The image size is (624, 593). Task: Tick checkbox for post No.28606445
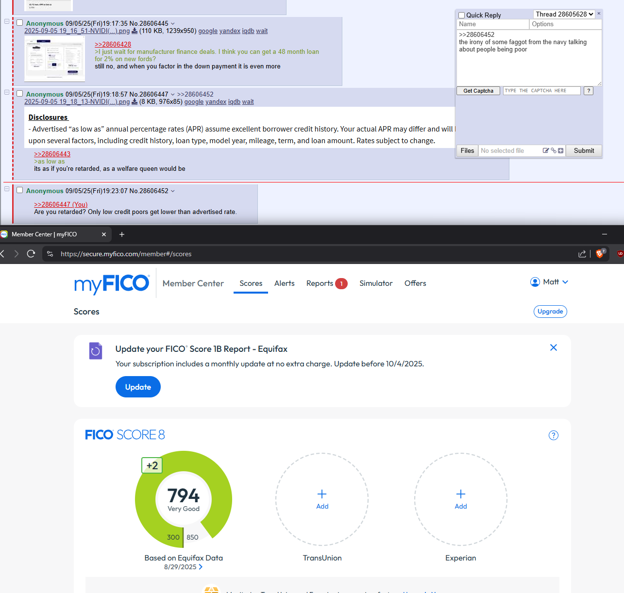tap(20, 23)
